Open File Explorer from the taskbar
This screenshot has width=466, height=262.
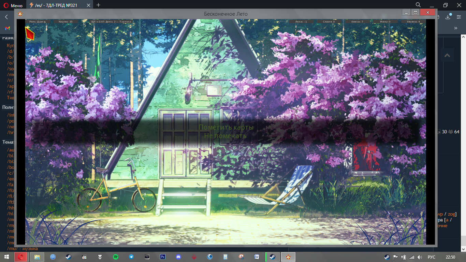(x=37, y=257)
